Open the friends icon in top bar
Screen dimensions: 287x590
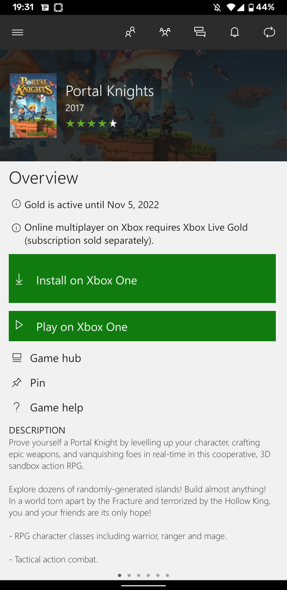pos(130,32)
